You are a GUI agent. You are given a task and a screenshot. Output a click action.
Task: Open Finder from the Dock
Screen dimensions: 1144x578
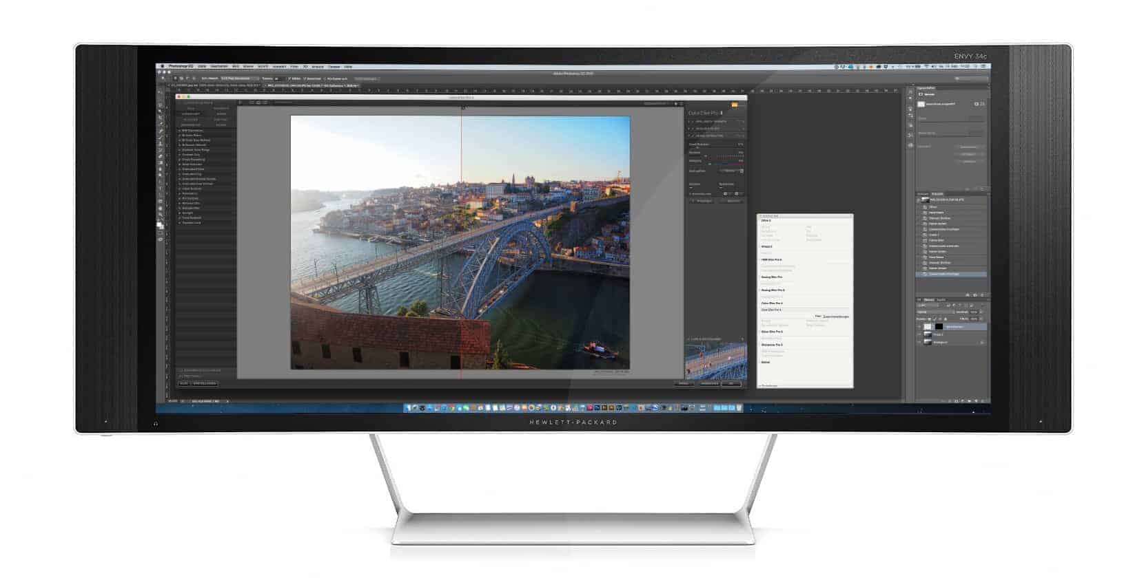(409, 408)
